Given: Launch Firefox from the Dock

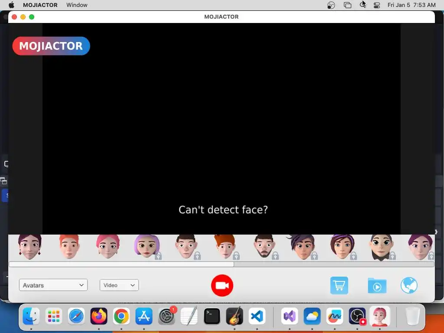Looking at the screenshot, I should click(x=99, y=316).
